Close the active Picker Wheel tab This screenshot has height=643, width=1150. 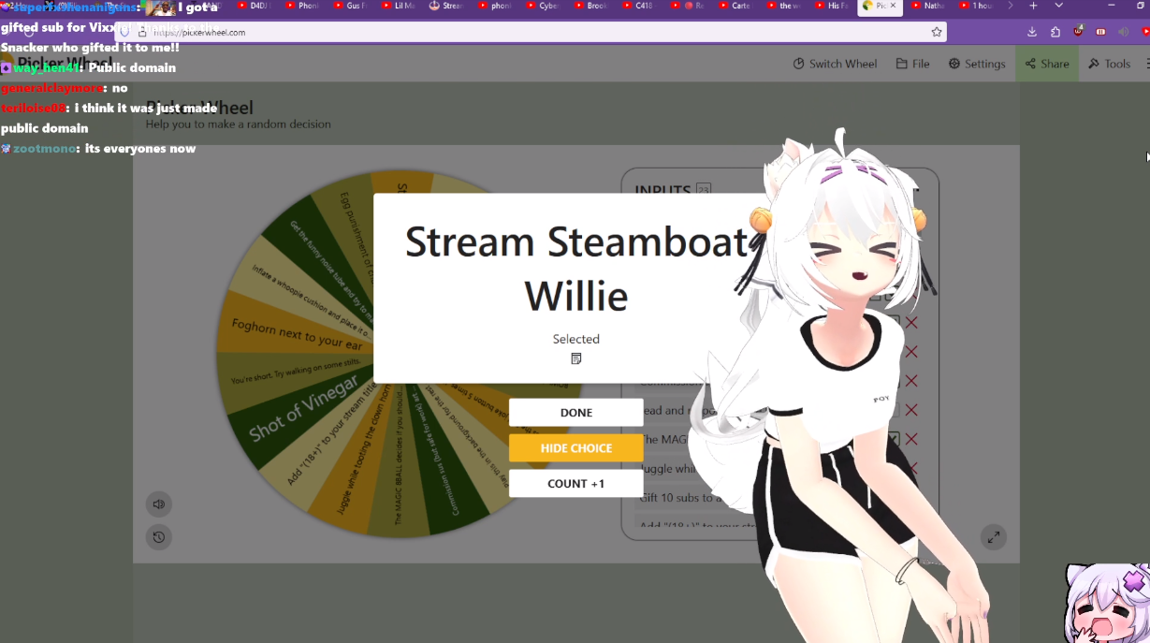(893, 6)
